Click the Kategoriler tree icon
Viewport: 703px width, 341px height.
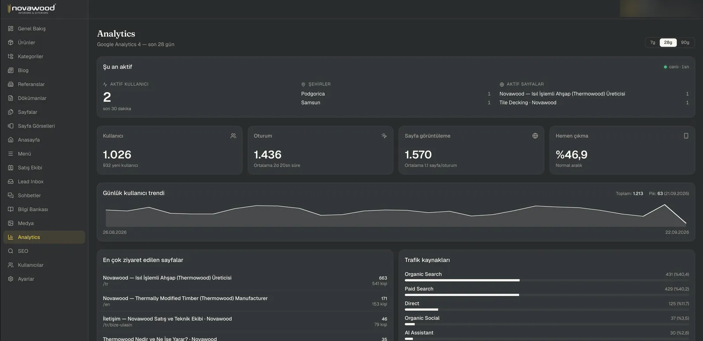click(11, 57)
